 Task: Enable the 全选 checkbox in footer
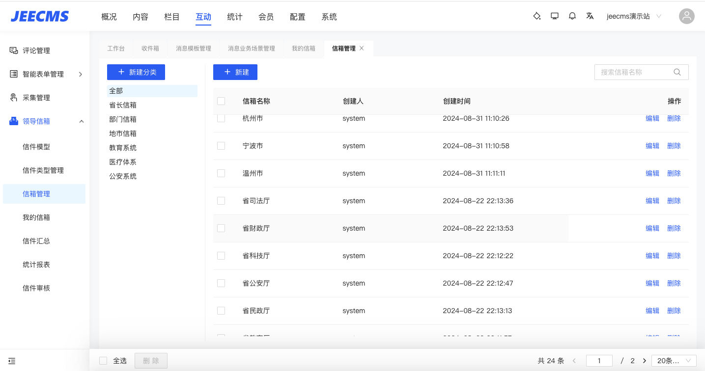(103, 361)
